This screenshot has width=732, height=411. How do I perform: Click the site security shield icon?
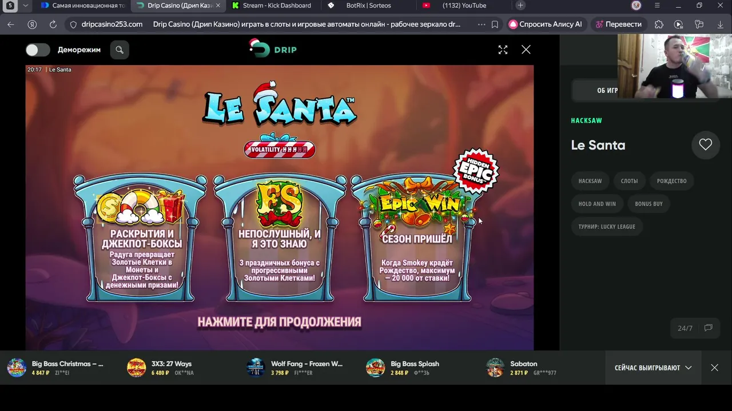73,25
